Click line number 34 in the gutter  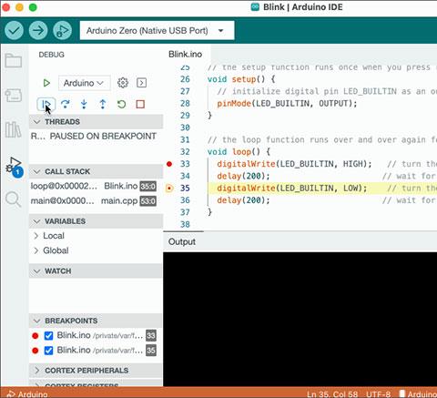click(x=185, y=176)
